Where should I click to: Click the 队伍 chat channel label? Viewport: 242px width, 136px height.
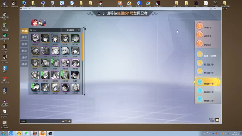pos(23,121)
